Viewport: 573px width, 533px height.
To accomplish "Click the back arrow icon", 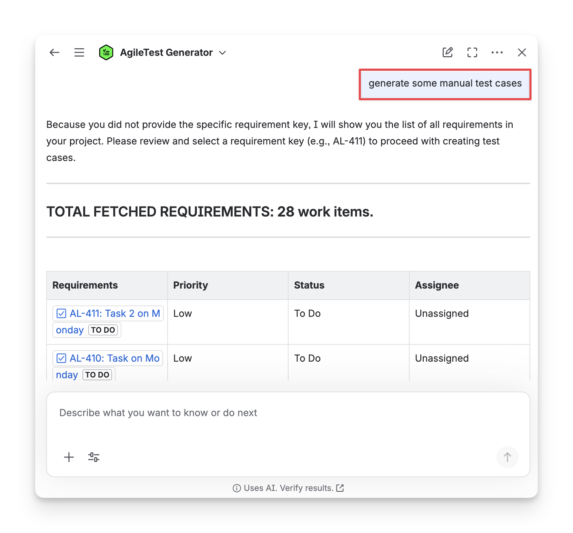I will click(x=54, y=52).
